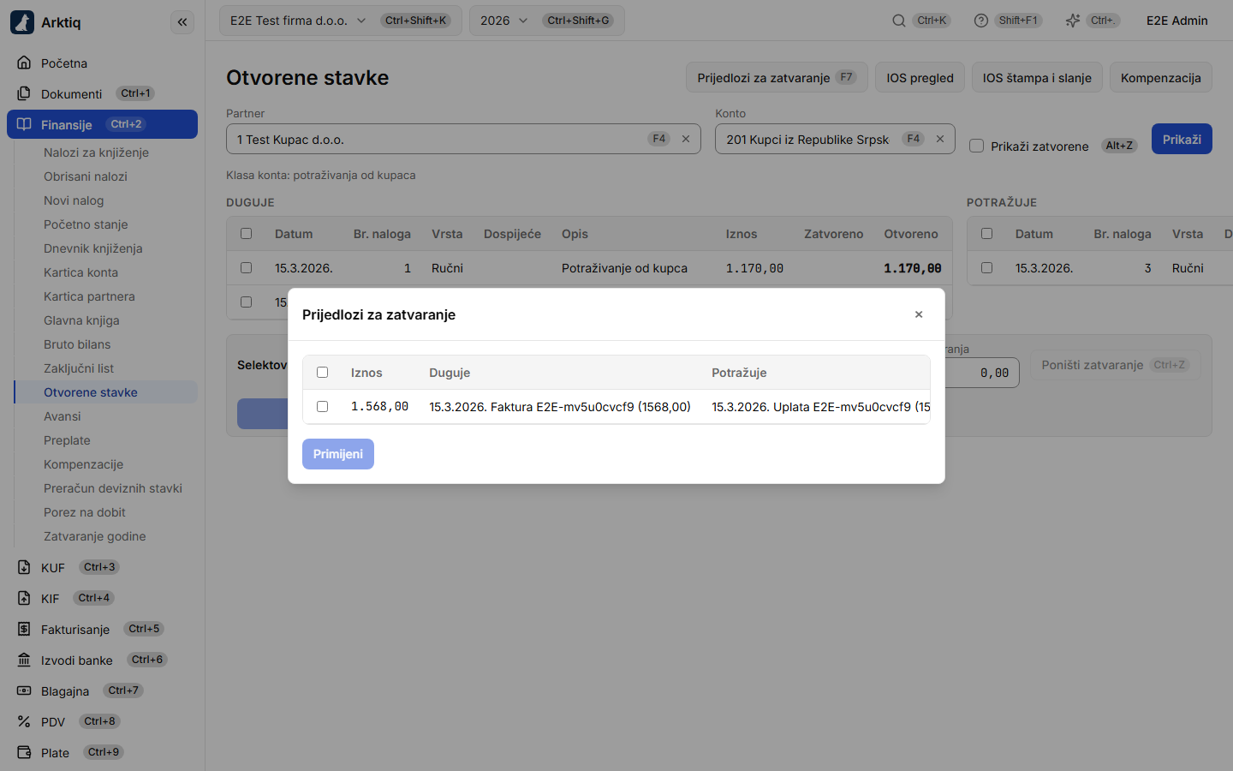This screenshot has height=771, width=1233.
Task: Check the 1.568,00 proposal row
Action: tap(323, 407)
